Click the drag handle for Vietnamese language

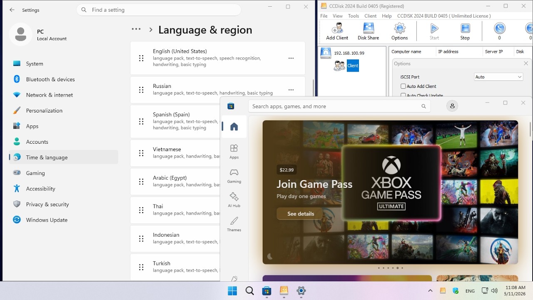pos(141,153)
